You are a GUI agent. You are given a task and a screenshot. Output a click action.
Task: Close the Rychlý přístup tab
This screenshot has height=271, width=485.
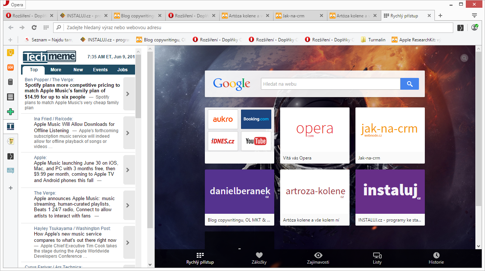[x=429, y=16]
